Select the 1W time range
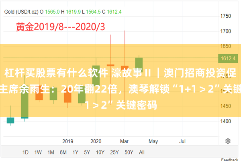Screen dimensions: 241x161 38,153
